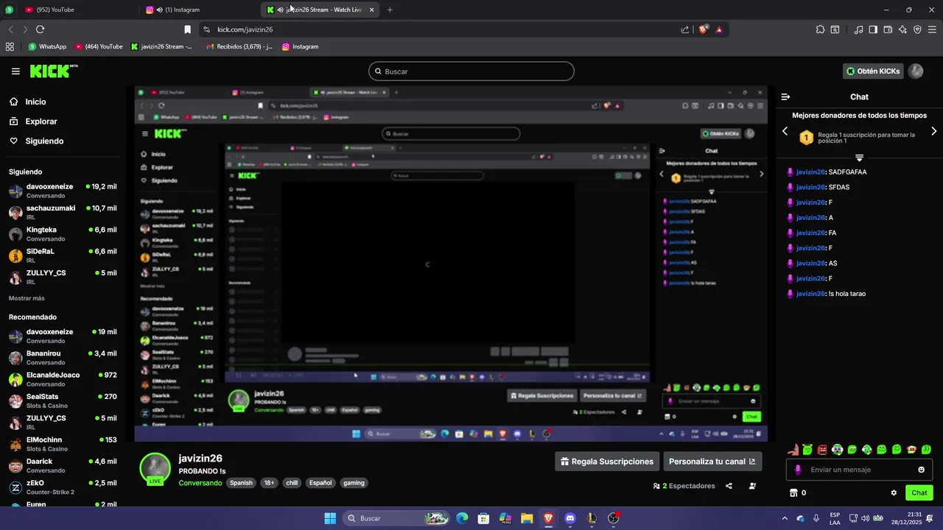The height and width of the screenshot is (530, 943).
Task: Show next top donor
Action: tap(933, 131)
